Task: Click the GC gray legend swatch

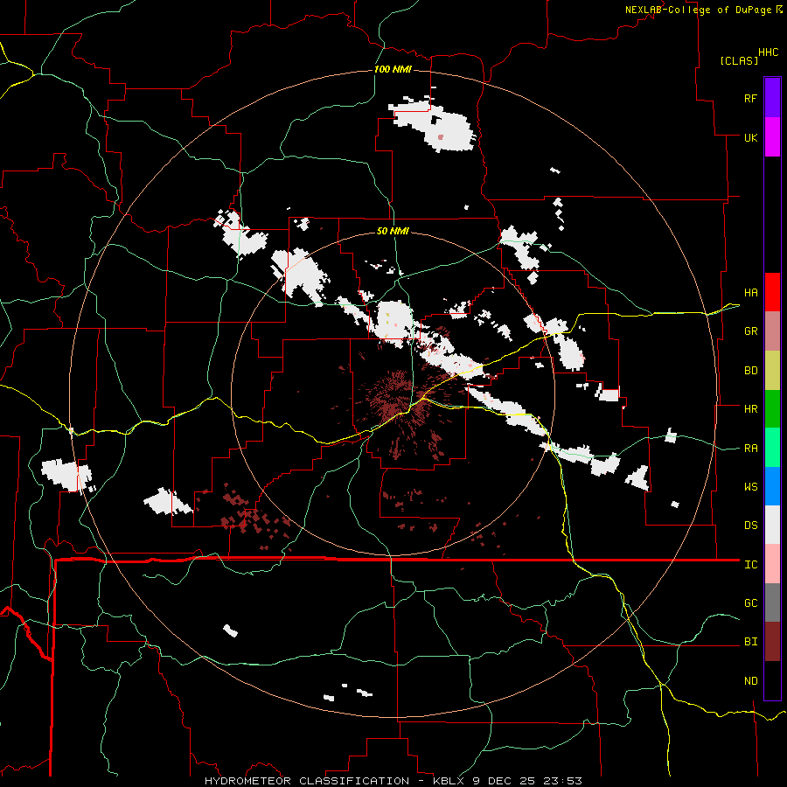Action: [772, 602]
